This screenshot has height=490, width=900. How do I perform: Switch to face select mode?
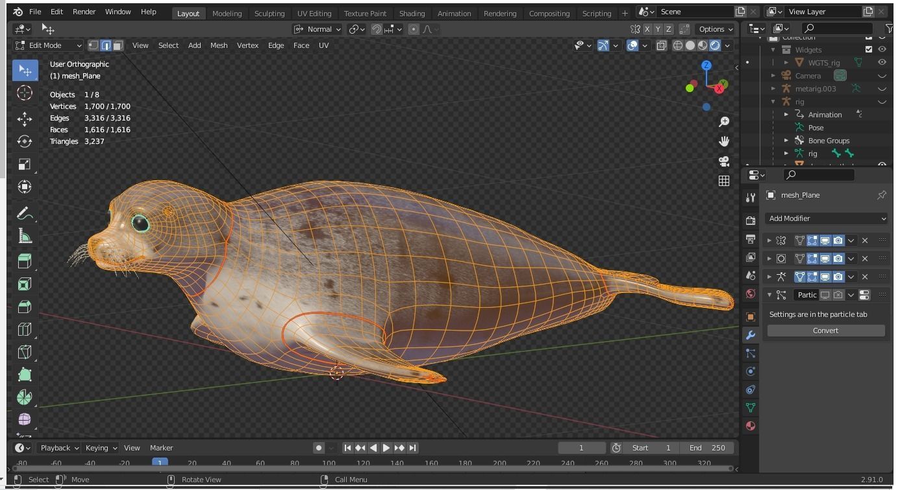tap(118, 45)
